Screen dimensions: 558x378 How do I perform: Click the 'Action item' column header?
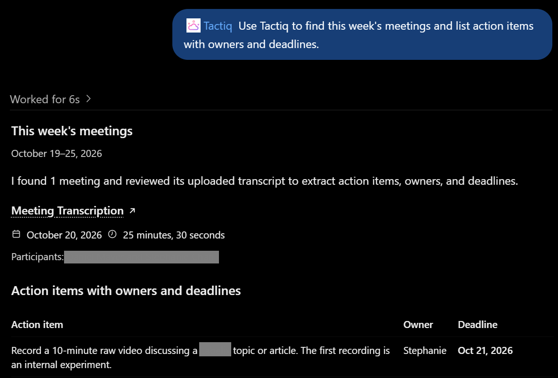point(37,325)
